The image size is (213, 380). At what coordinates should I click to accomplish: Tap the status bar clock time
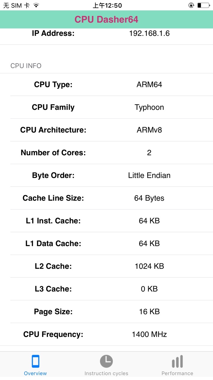[x=107, y=5]
